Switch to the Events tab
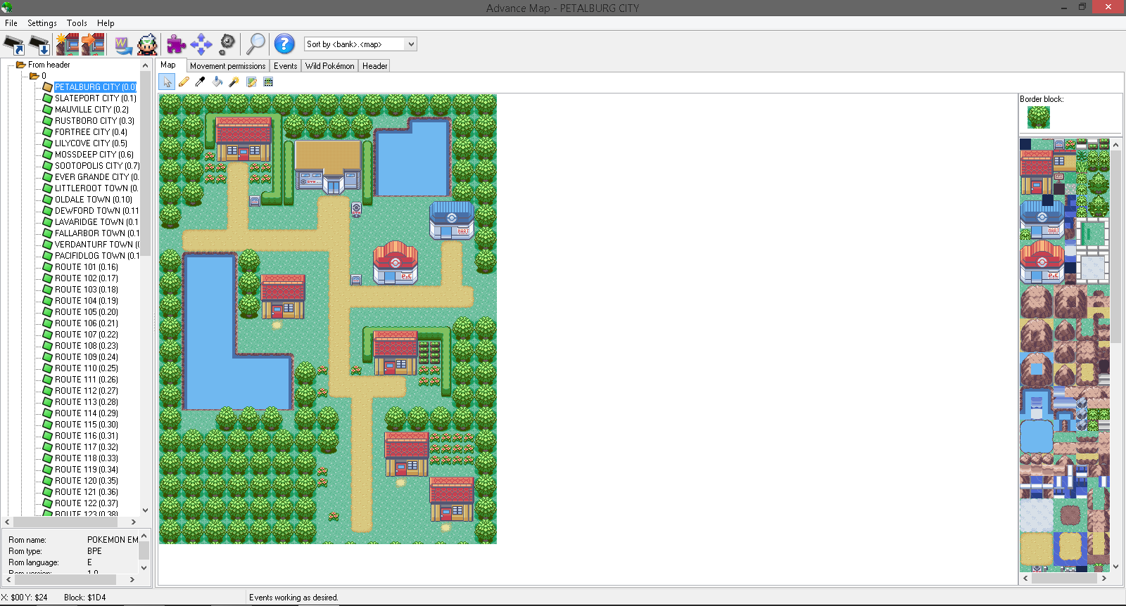The height and width of the screenshot is (606, 1126). tap(286, 66)
